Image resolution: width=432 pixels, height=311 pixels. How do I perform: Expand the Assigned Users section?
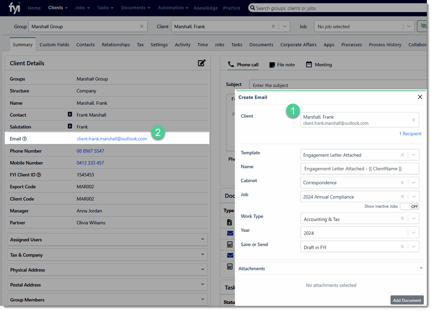point(107,240)
